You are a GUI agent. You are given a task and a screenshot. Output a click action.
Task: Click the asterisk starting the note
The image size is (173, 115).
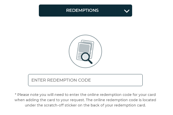(16, 94)
